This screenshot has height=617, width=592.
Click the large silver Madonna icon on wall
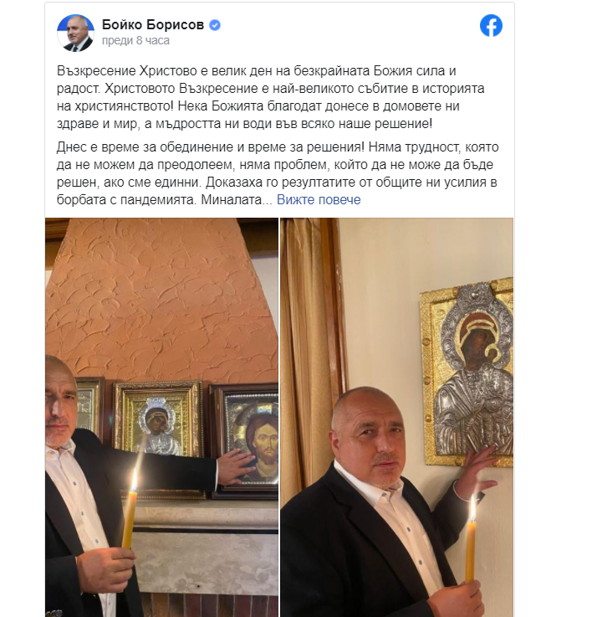(467, 372)
